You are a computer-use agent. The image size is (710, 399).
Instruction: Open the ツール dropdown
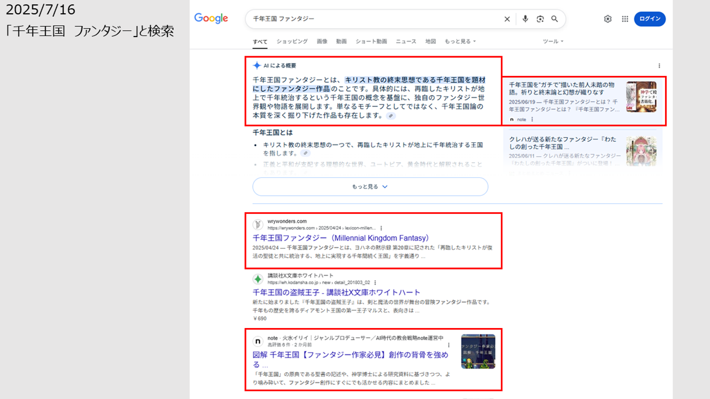pos(553,41)
